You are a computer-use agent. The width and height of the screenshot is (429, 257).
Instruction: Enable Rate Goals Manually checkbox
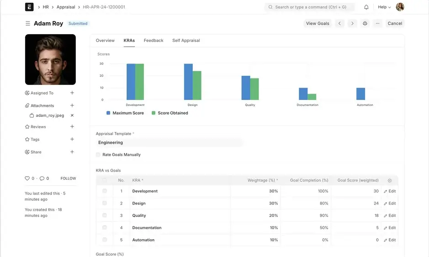98,155
